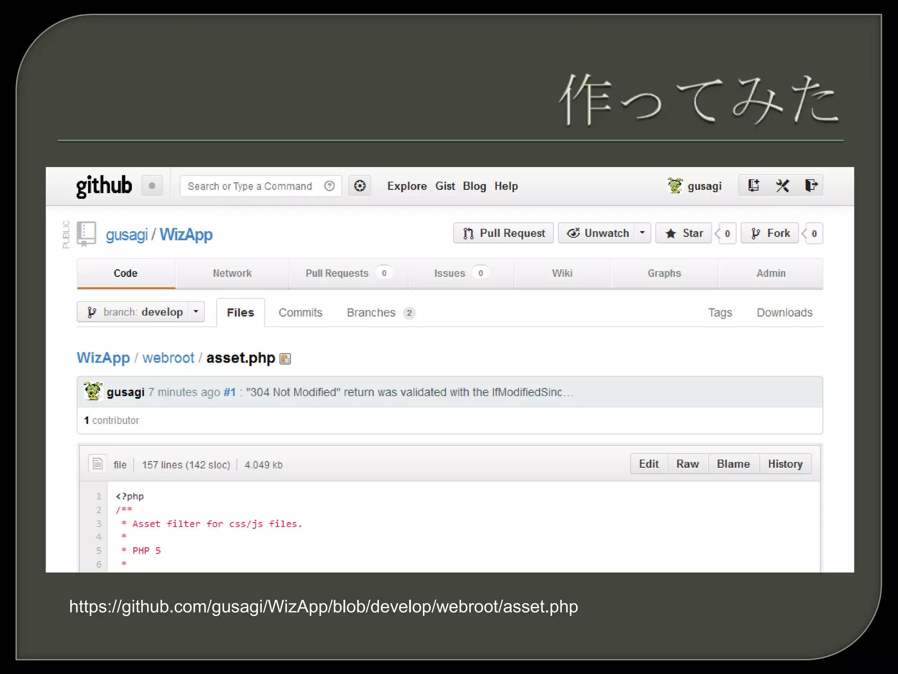The height and width of the screenshot is (674, 898).
Task: Click the repository book icon
Action: [x=86, y=234]
